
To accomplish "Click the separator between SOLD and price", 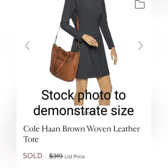I will 46,156.
